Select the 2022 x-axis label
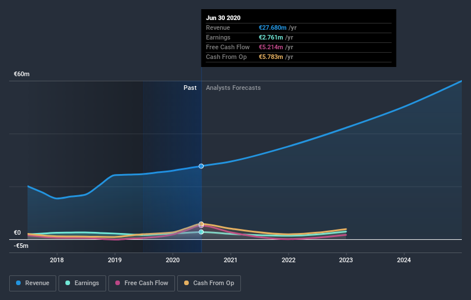471x300 pixels. pyautogui.click(x=289, y=260)
